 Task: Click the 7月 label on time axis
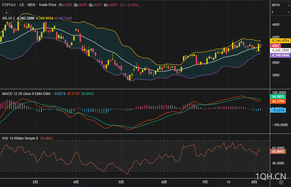[205, 182]
